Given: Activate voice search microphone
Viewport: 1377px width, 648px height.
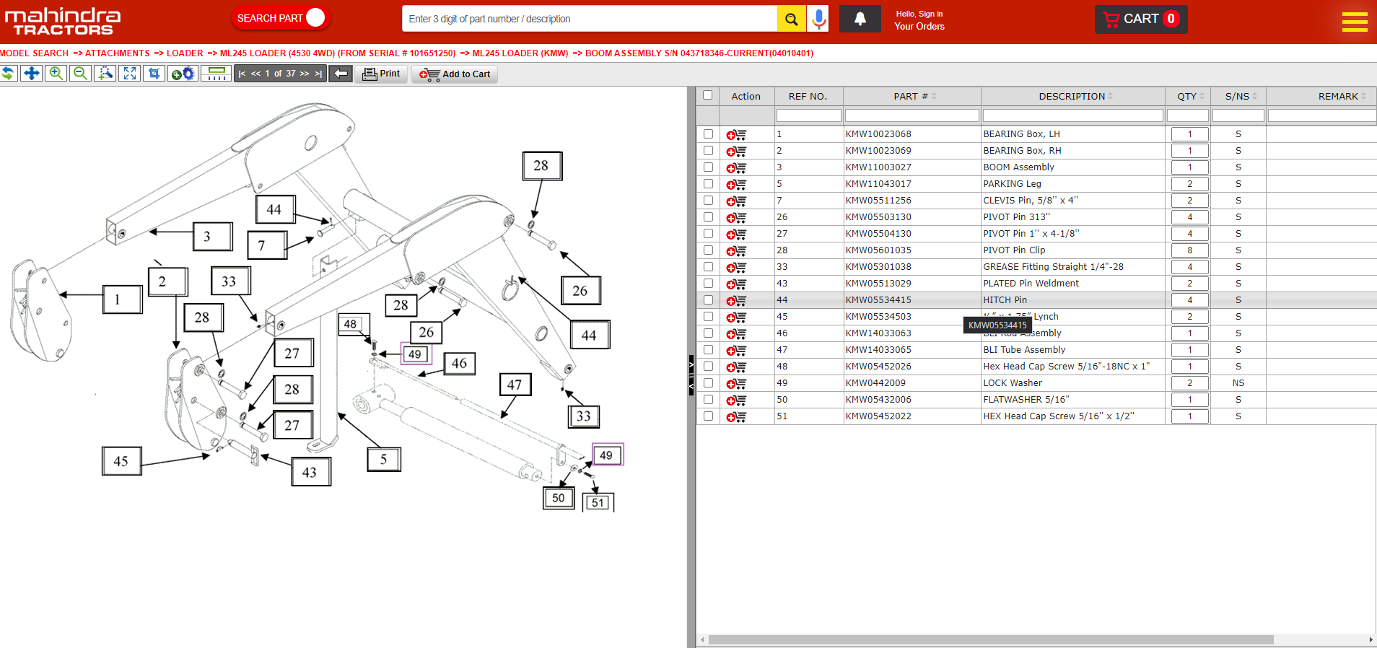Looking at the screenshot, I should pyautogui.click(x=818, y=19).
